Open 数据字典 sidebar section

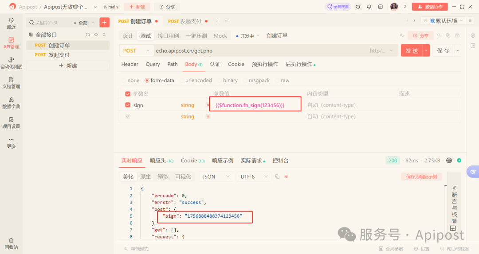coord(11,103)
